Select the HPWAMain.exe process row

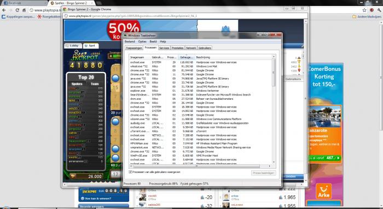200,144
